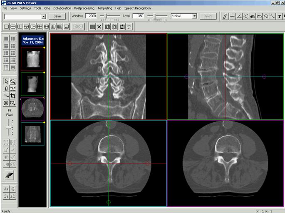Click the X delete icon in layout toolbar

99,27
